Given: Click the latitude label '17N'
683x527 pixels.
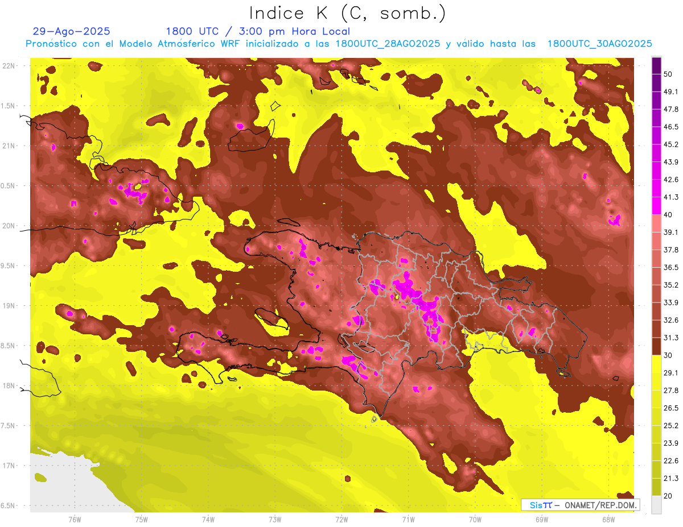Looking at the screenshot, I should click(9, 466).
